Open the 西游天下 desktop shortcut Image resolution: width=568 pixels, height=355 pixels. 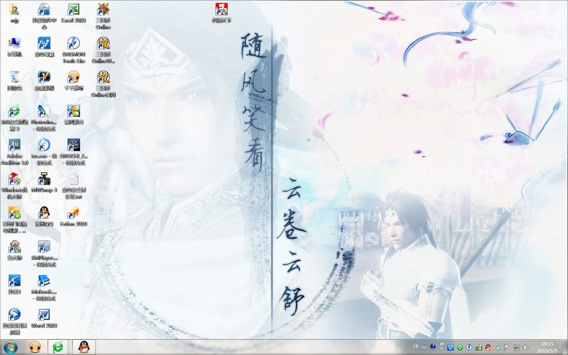(x=221, y=13)
